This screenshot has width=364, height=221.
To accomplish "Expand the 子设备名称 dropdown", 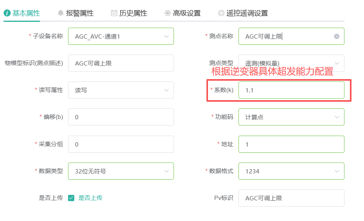I will click(167, 36).
